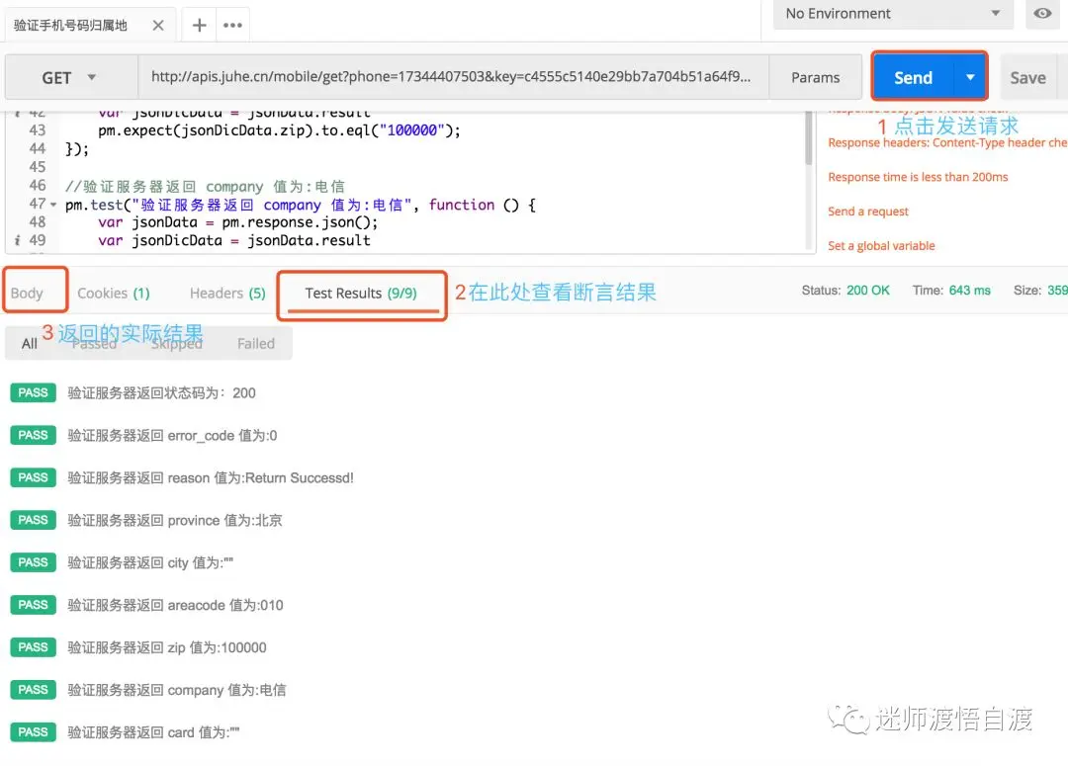
Task: Open a new request tab with plus icon
Action: pos(199,25)
